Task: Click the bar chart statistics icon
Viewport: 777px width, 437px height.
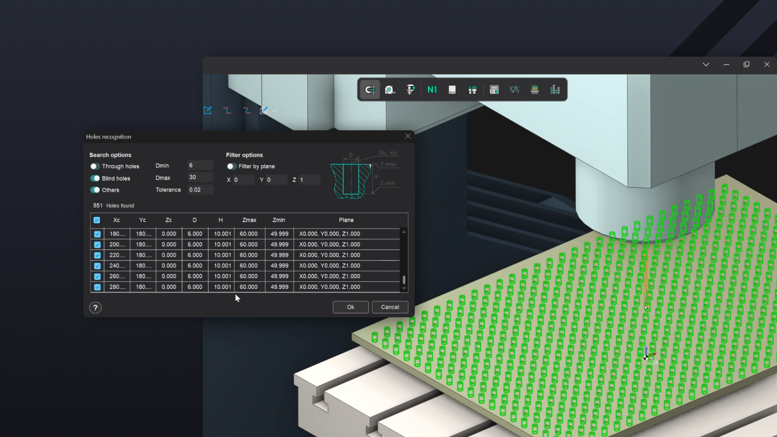Action: click(555, 90)
